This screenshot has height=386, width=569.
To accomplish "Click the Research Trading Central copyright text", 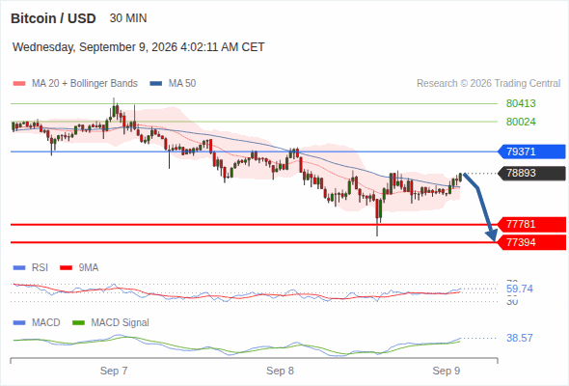I will point(488,84).
